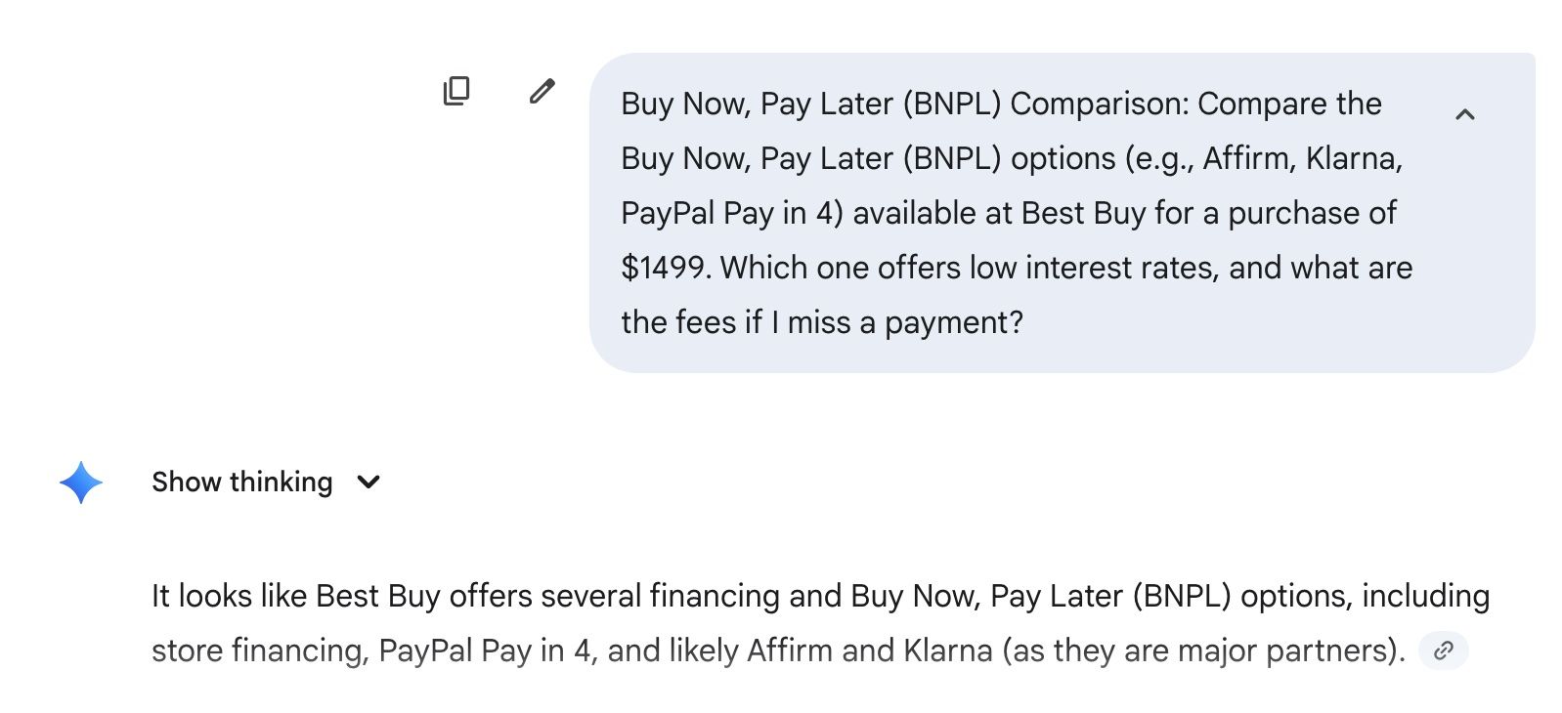Click 'miss a payment?' at the prompt's end
The image size is (1562, 713).
coord(905,322)
